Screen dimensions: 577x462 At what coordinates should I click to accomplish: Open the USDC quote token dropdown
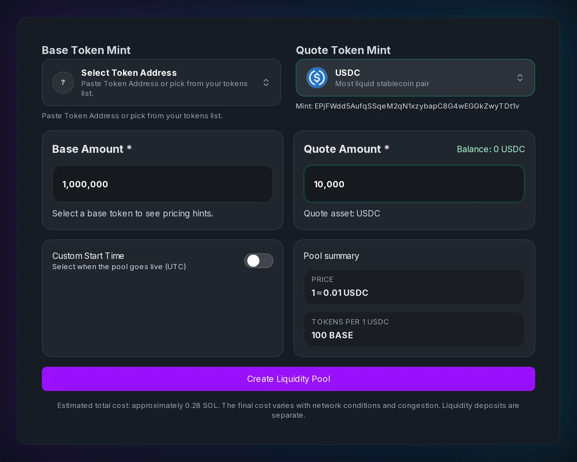[415, 78]
